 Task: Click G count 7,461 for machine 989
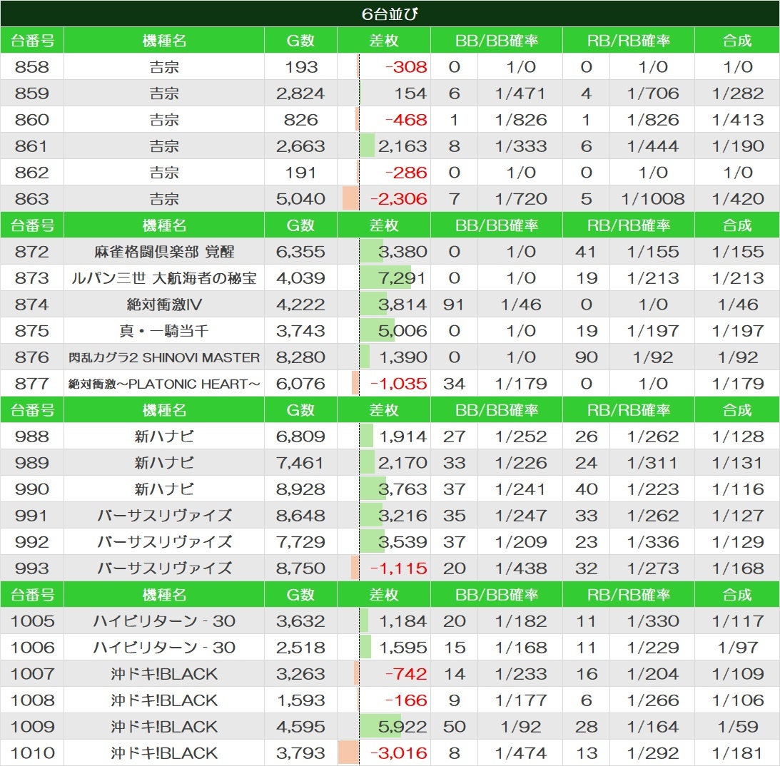[300, 463]
